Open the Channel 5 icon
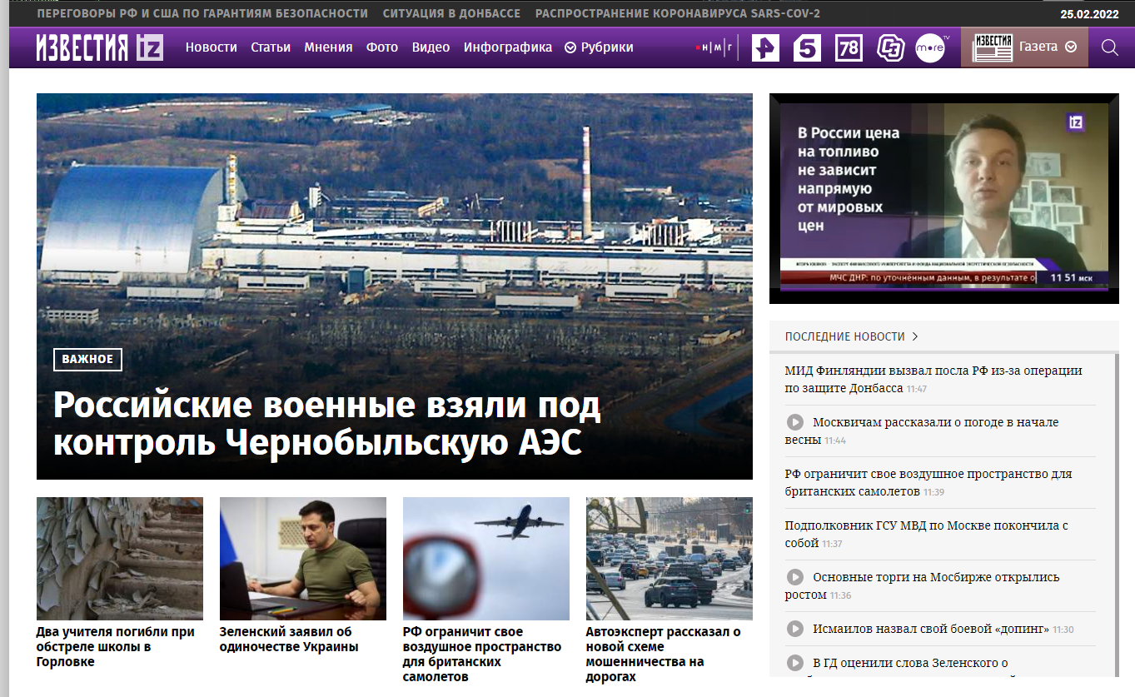The height and width of the screenshot is (697, 1135). (x=807, y=47)
